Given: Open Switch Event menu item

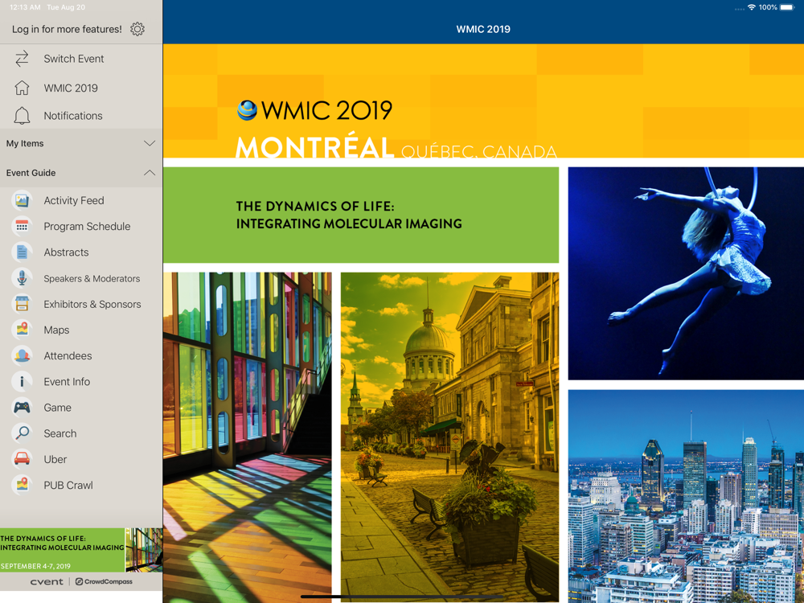Looking at the screenshot, I should point(74,59).
